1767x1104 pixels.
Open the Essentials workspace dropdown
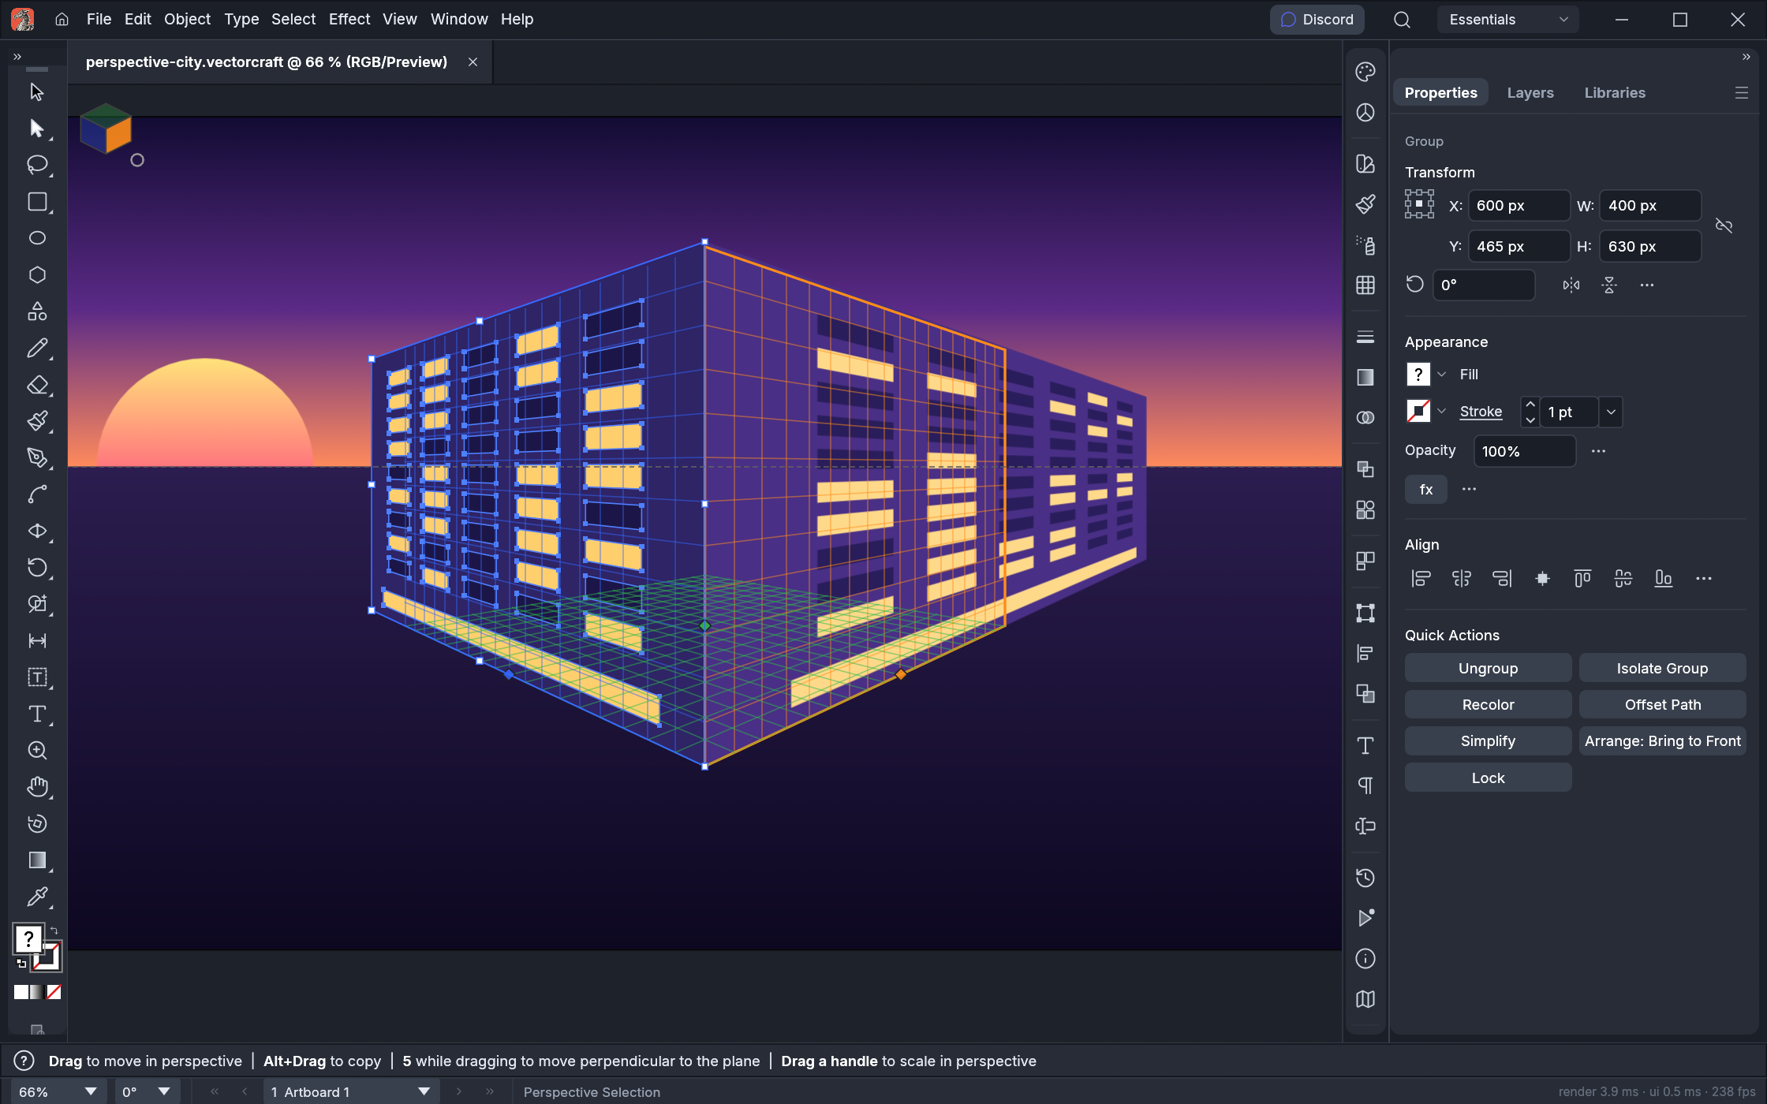[x=1507, y=20]
